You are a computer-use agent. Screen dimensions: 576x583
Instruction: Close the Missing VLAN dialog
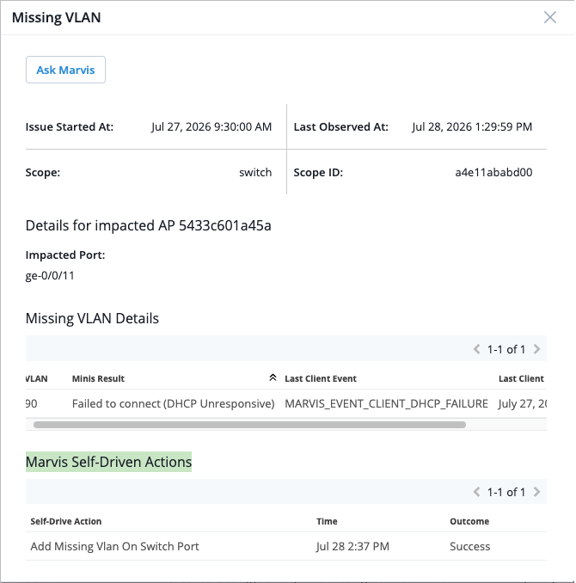click(x=549, y=17)
